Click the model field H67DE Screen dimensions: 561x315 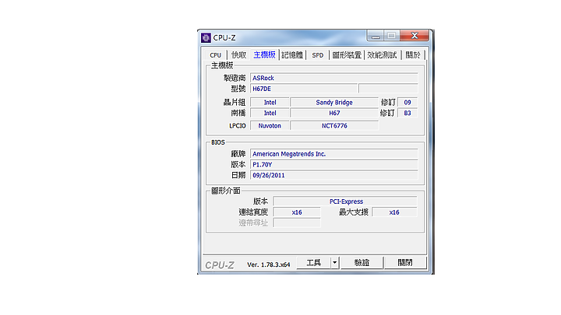[304, 89]
